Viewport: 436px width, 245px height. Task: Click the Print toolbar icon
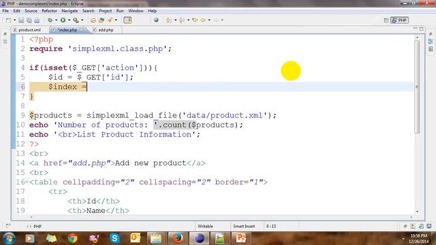(x=37, y=20)
